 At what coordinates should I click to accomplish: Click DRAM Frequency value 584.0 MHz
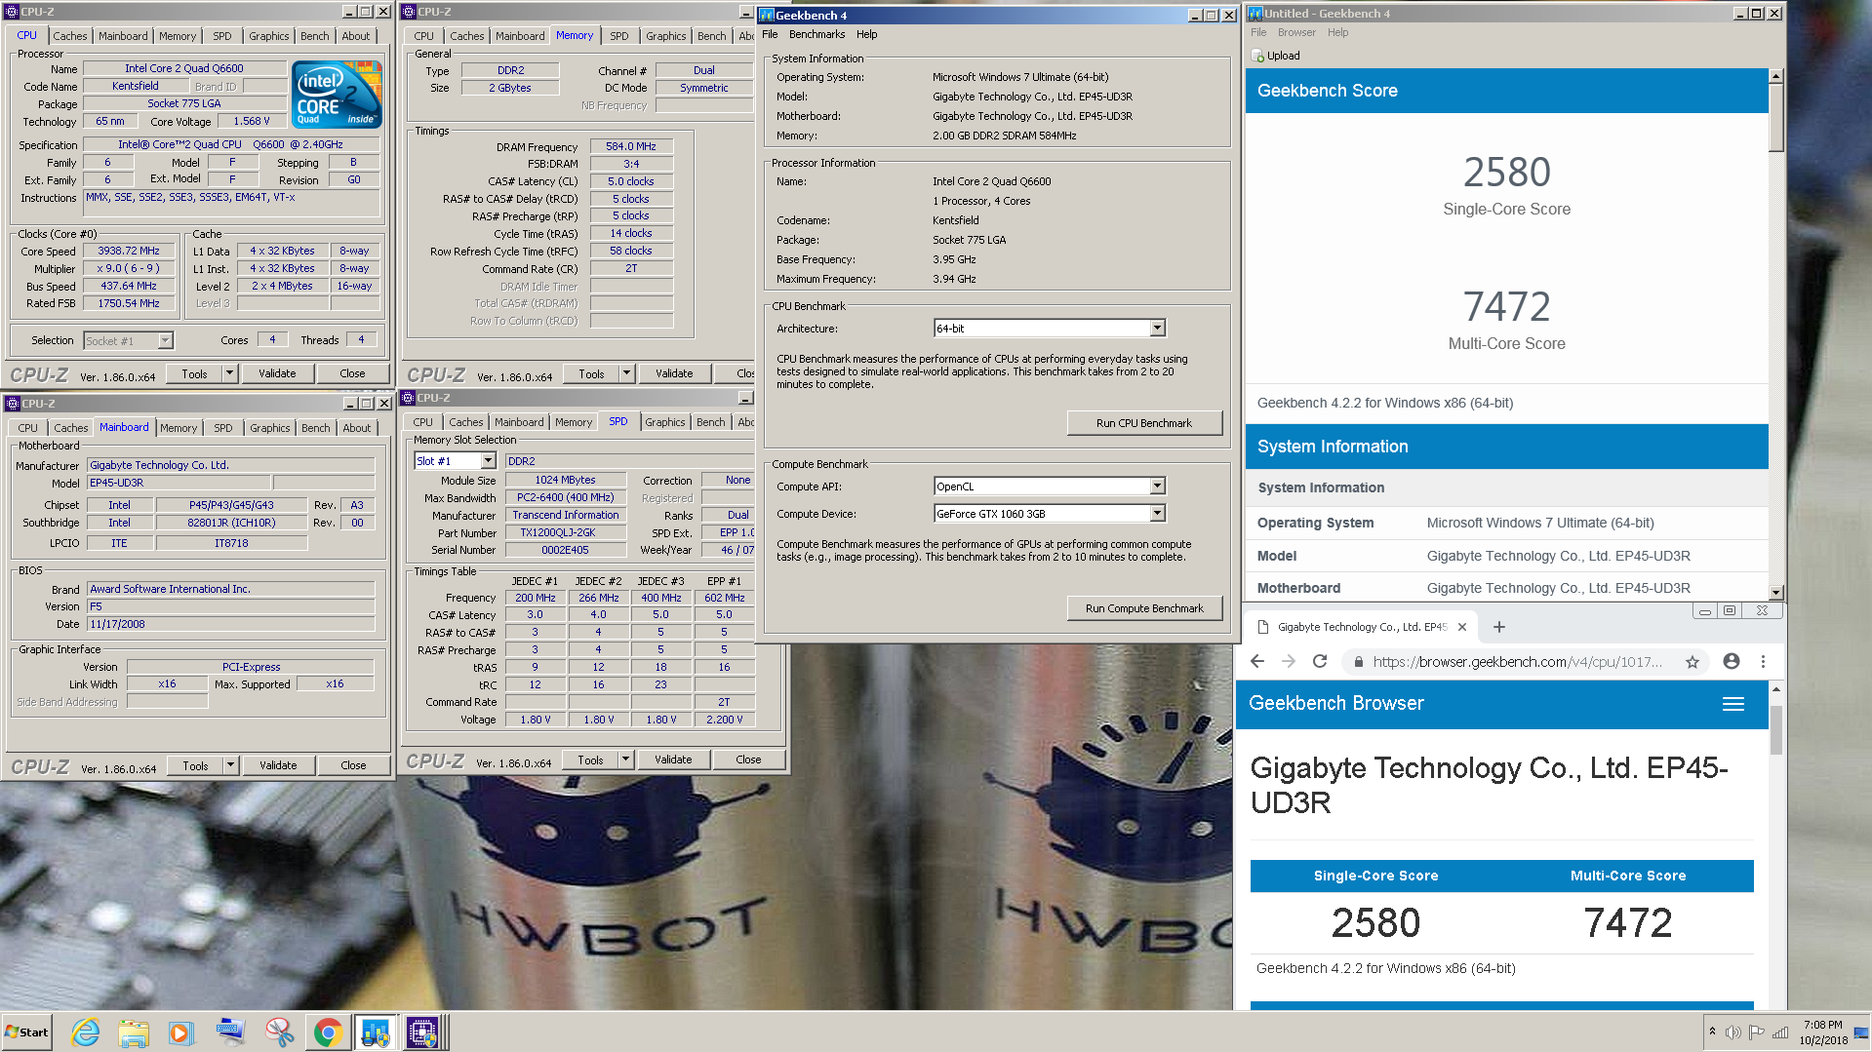[631, 146]
